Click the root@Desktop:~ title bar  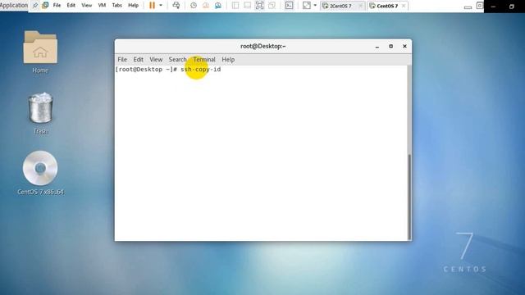(263, 46)
